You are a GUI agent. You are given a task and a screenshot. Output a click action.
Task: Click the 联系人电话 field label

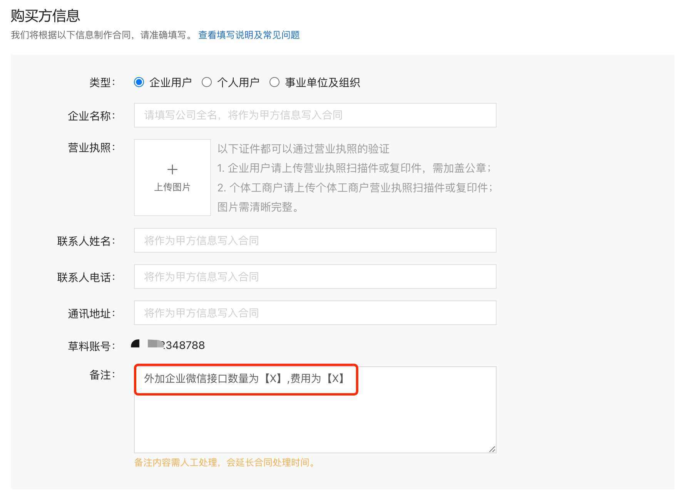[x=86, y=277]
